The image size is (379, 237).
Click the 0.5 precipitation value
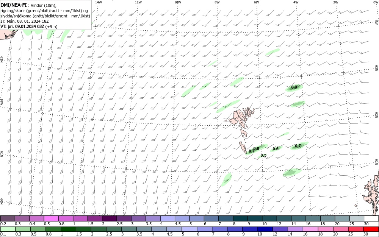tap(263, 155)
